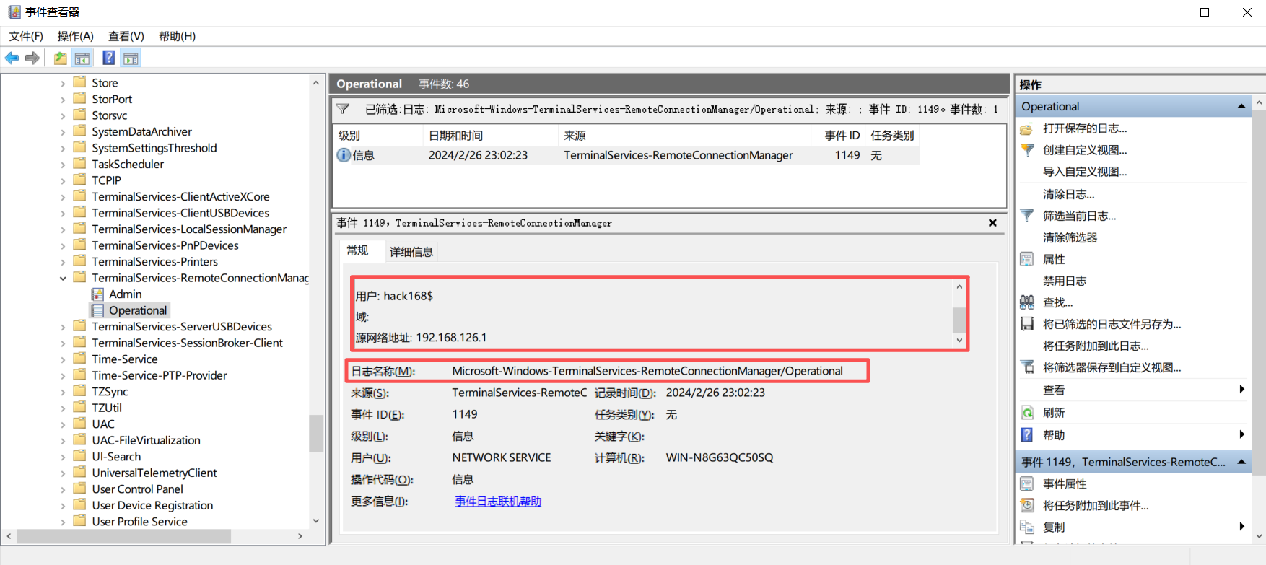This screenshot has height=565, width=1266.
Task: Collapse TerminalServices-RemoteConnectionManager tree node
Action: (63, 279)
